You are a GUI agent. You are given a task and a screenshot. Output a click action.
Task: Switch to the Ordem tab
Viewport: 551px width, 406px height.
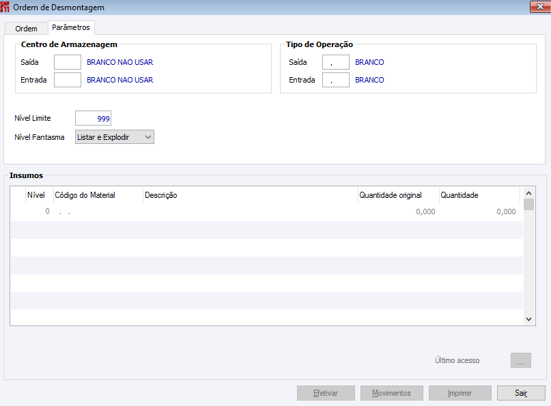26,29
